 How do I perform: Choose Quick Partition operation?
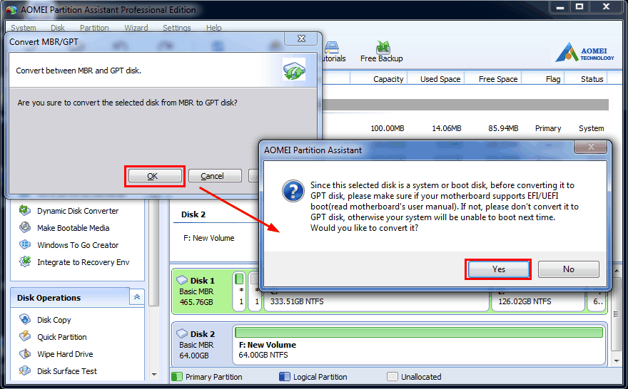coord(61,337)
